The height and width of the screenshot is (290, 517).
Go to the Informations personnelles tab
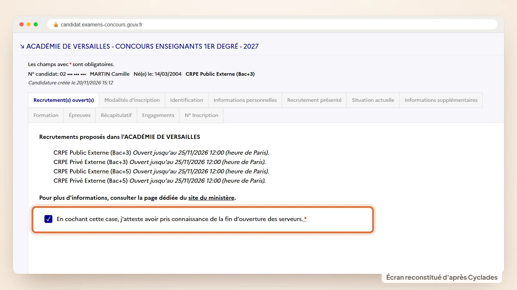coord(245,100)
